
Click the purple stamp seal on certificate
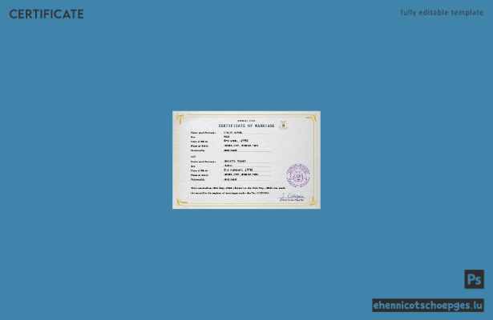298,175
